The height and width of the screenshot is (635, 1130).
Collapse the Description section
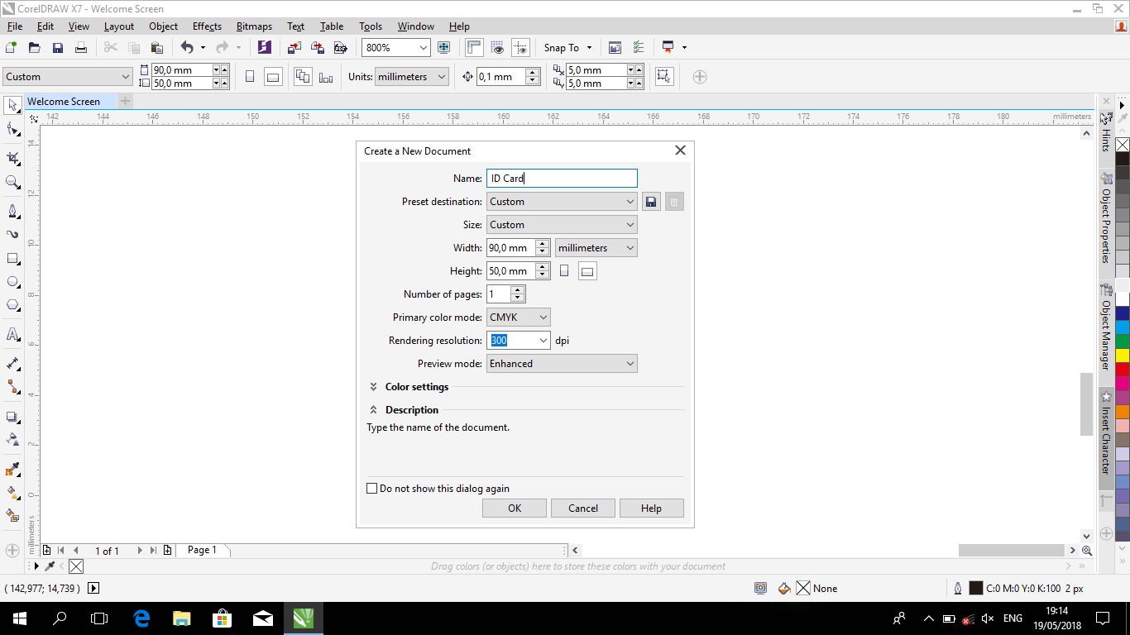coord(374,410)
